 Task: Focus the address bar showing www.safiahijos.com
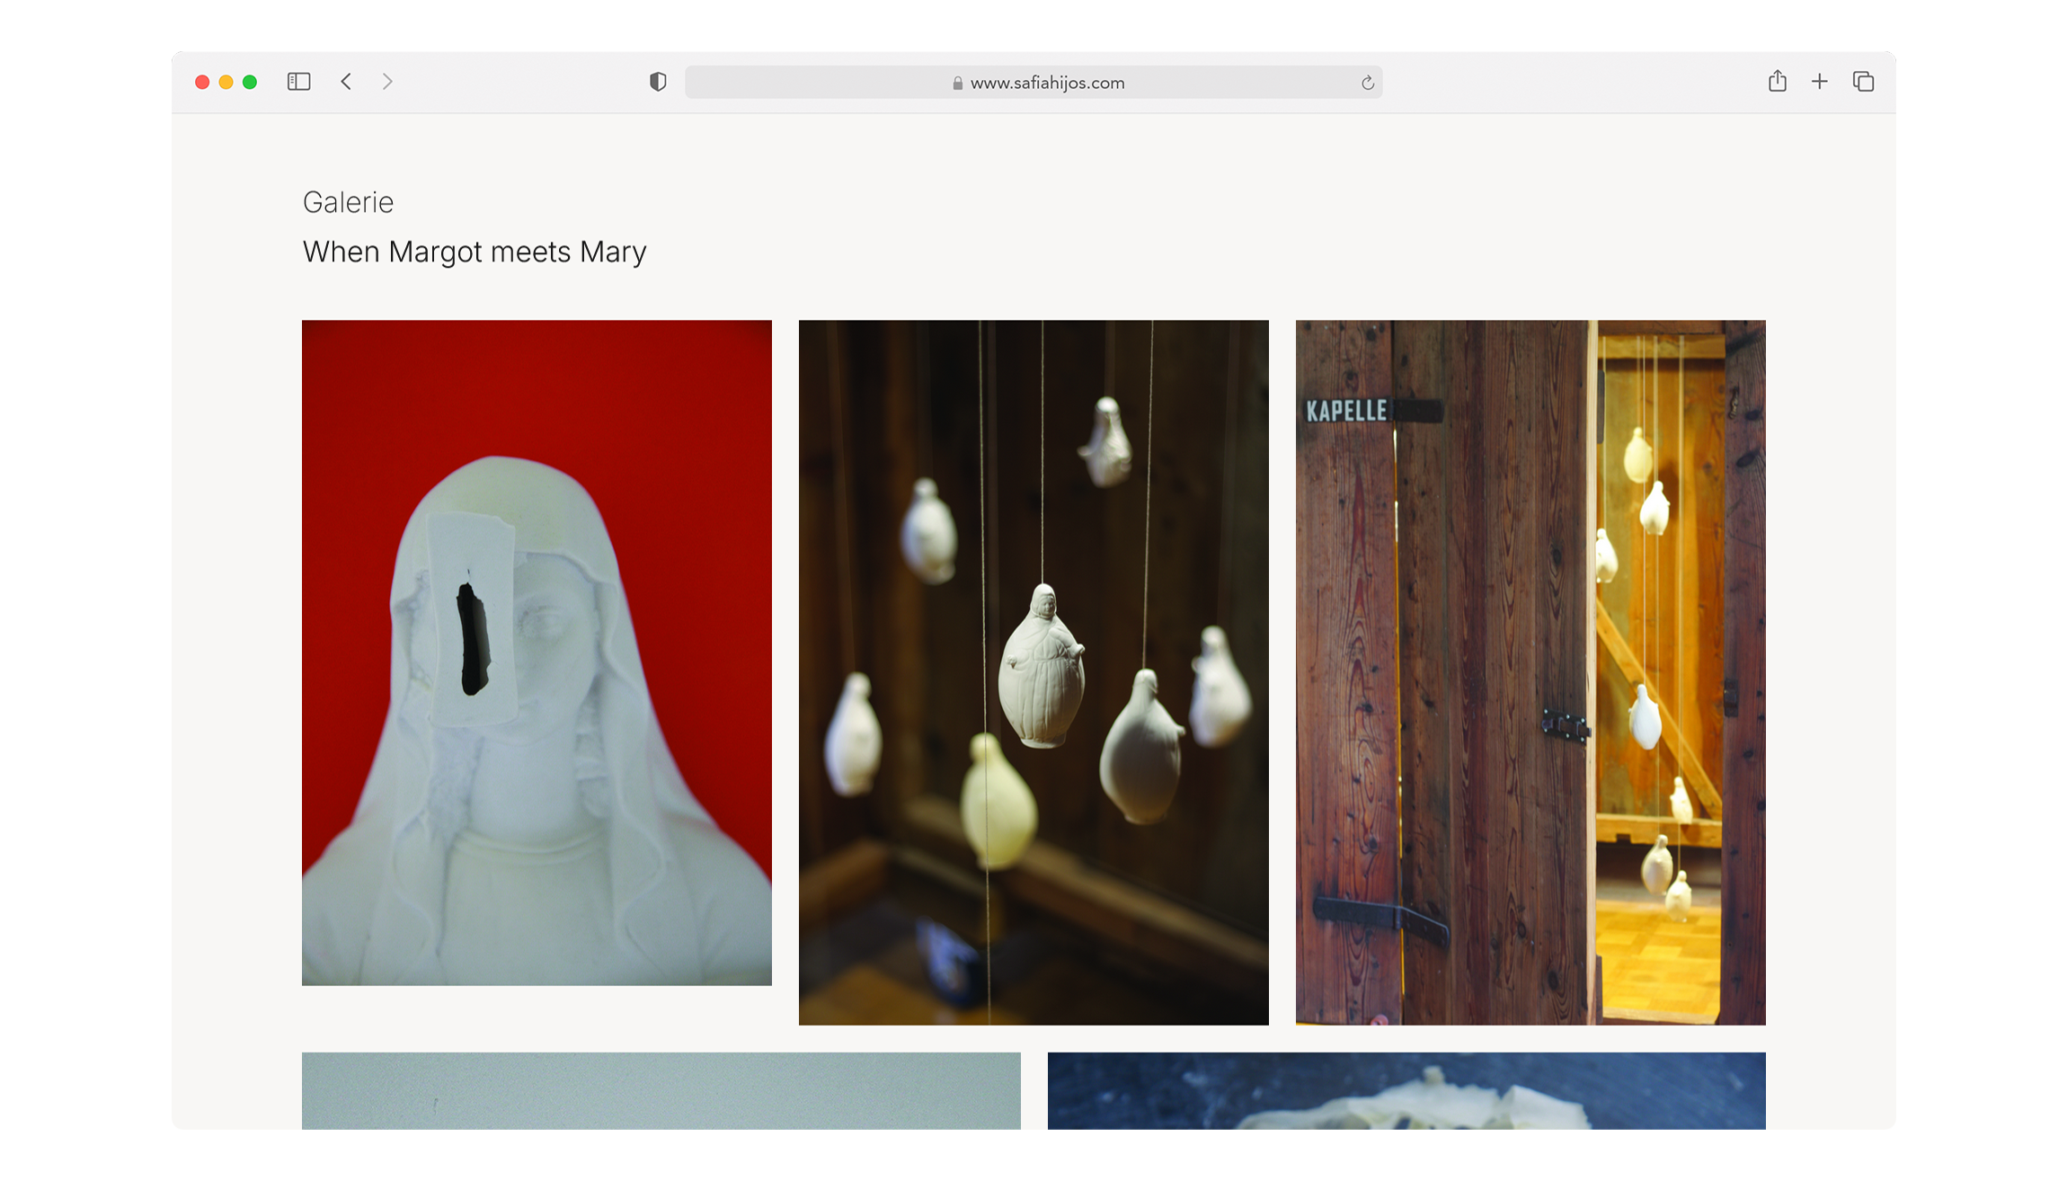[x=1033, y=82]
